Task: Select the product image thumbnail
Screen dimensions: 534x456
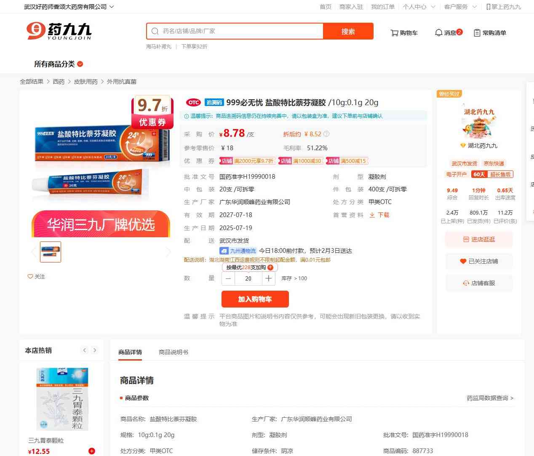Action: pos(51,252)
